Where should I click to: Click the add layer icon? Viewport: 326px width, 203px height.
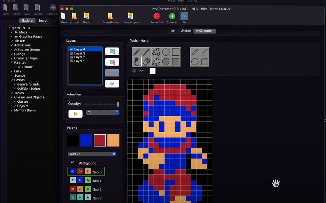click(112, 51)
